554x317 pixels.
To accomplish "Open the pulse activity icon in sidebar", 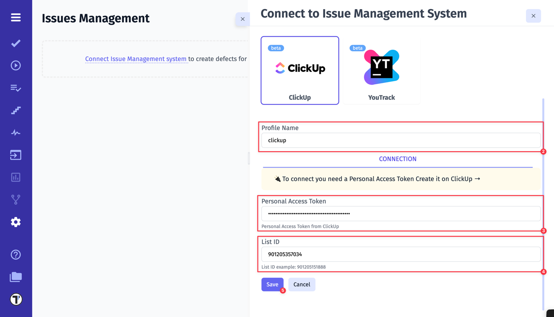I will 16,133.
